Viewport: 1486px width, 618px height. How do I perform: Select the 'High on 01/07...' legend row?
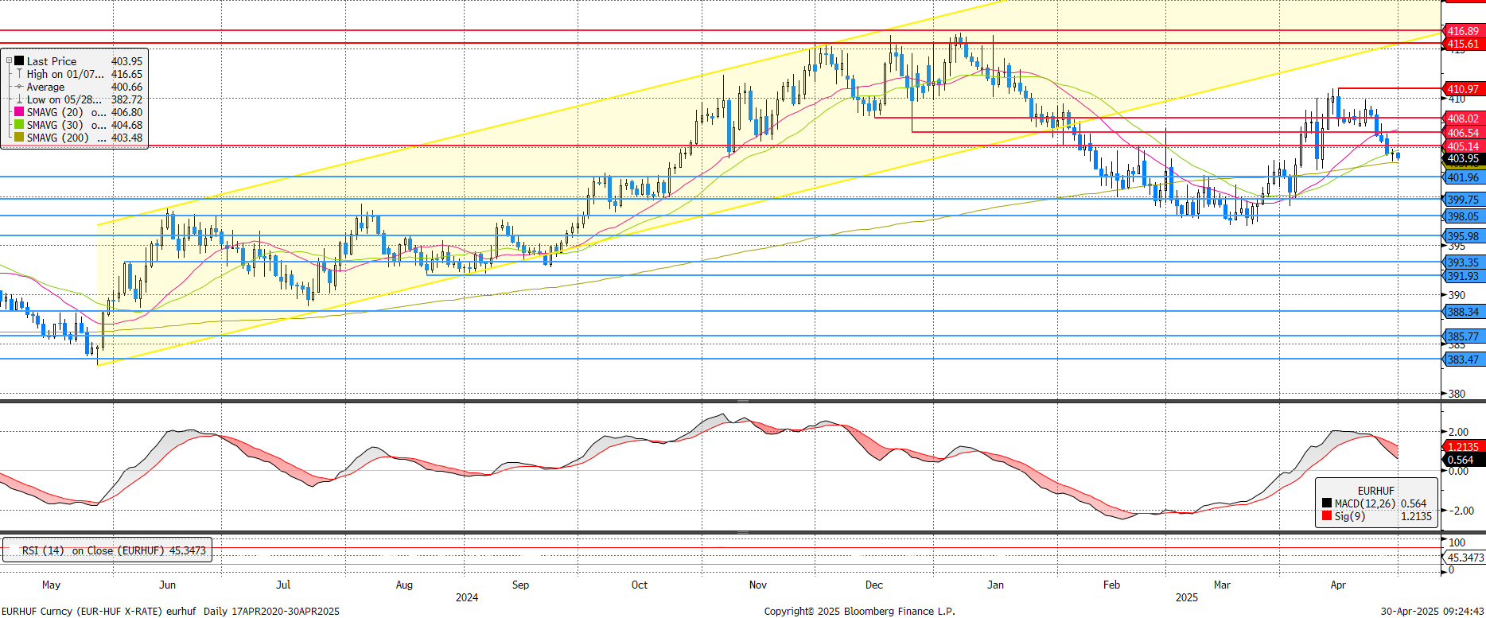[x=65, y=74]
